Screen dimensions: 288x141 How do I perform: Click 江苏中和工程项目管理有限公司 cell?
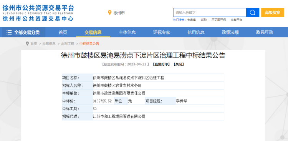tap(158, 116)
